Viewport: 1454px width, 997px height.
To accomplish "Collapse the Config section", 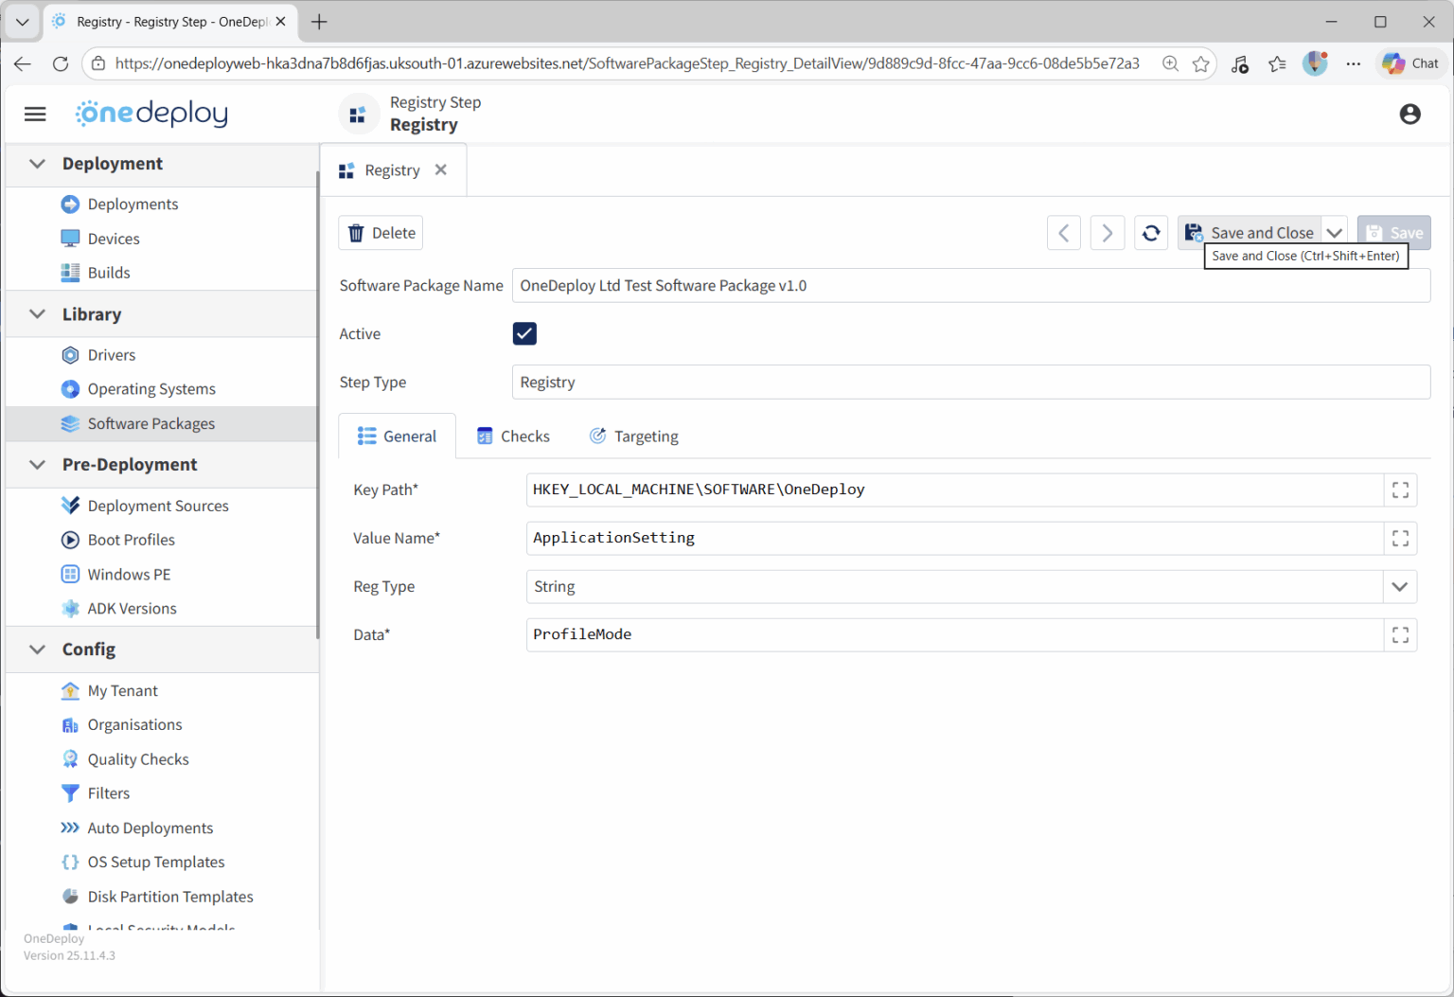I will (37, 650).
